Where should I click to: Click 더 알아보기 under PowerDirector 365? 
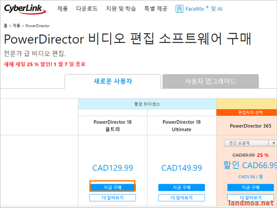point(250,198)
